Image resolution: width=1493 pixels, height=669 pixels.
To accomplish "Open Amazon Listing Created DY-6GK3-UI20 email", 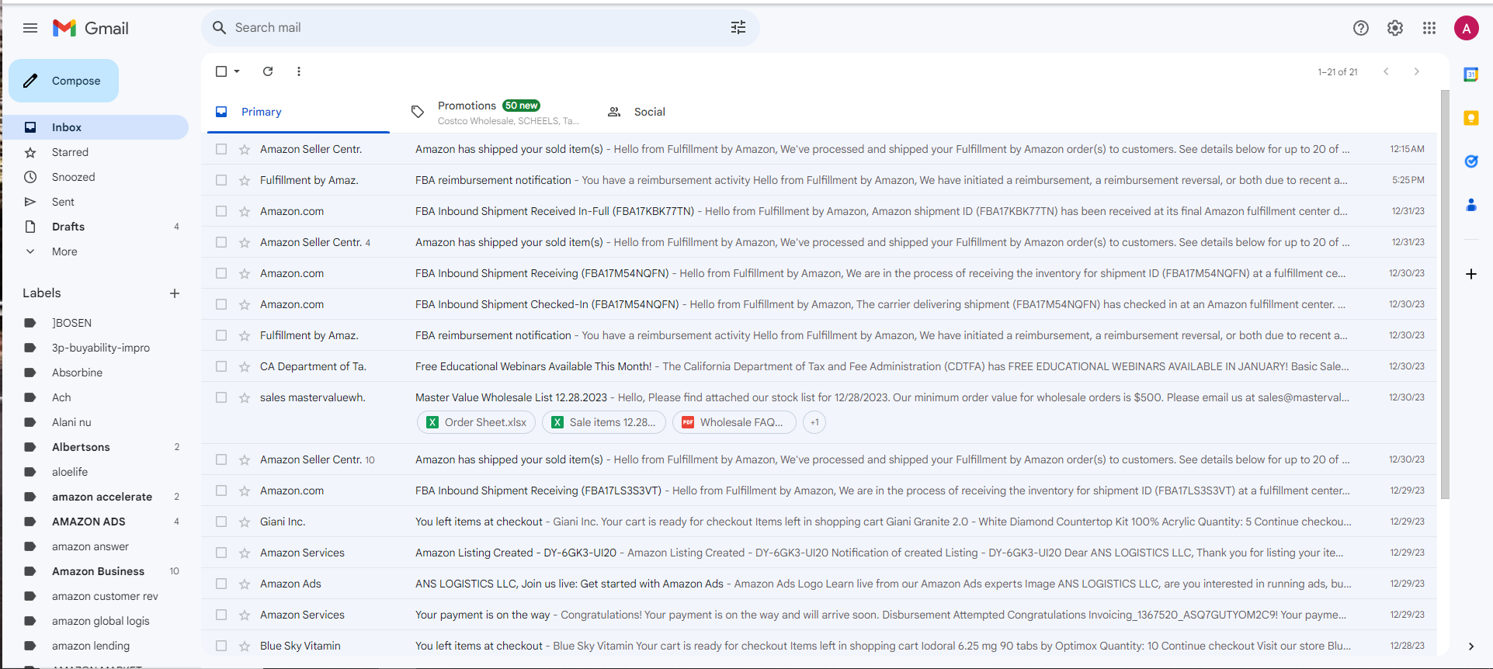I will point(818,553).
